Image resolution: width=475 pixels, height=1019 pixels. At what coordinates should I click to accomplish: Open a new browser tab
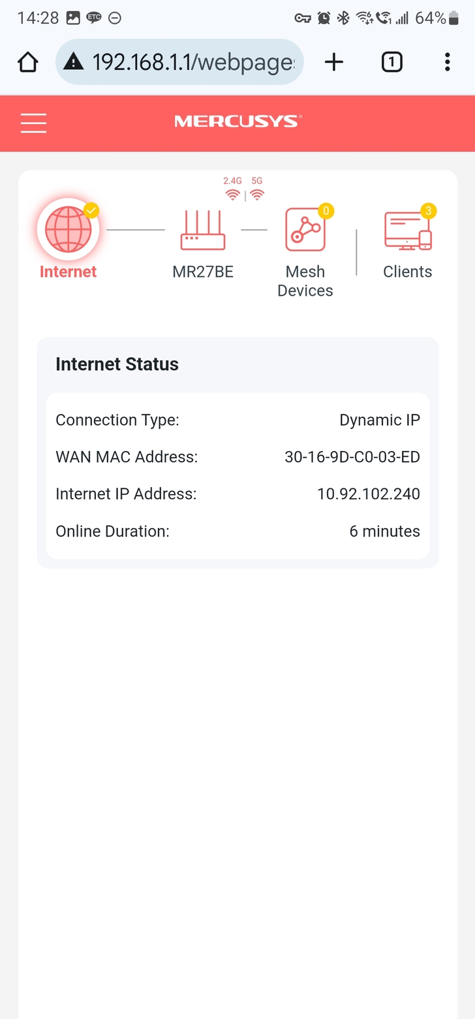[x=333, y=62]
